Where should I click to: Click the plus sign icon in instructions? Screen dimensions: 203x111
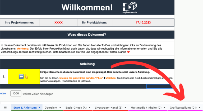click(104, 78)
